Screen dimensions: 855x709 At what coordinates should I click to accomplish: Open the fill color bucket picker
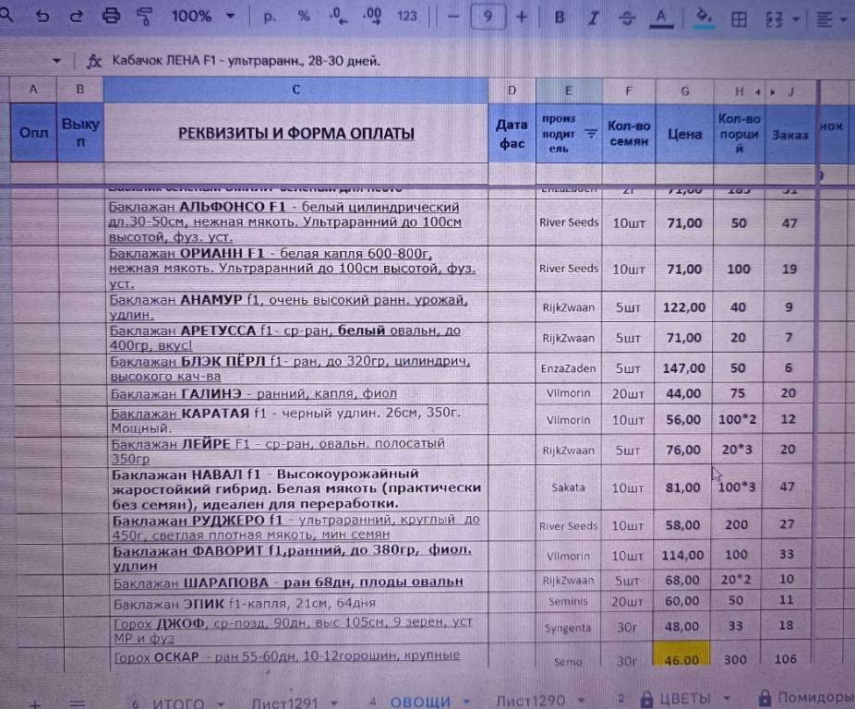[704, 18]
